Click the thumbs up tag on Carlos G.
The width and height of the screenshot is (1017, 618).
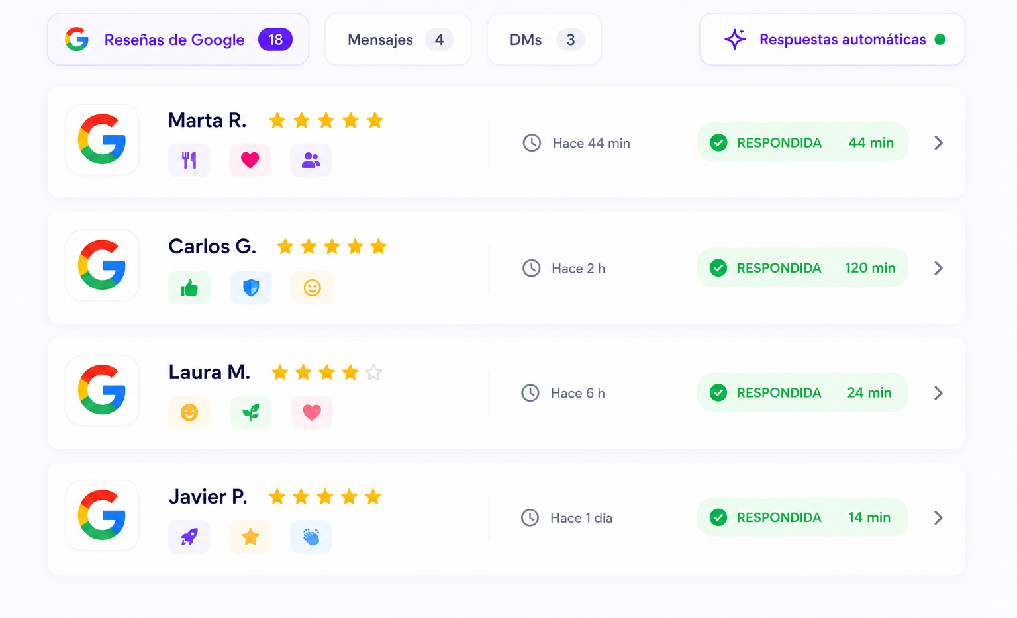pyautogui.click(x=189, y=288)
